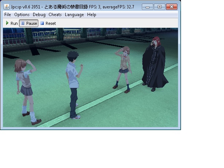The width and height of the screenshot is (224, 168).
Task: Minimize the Jpcsp window
Action: coord(148,7)
